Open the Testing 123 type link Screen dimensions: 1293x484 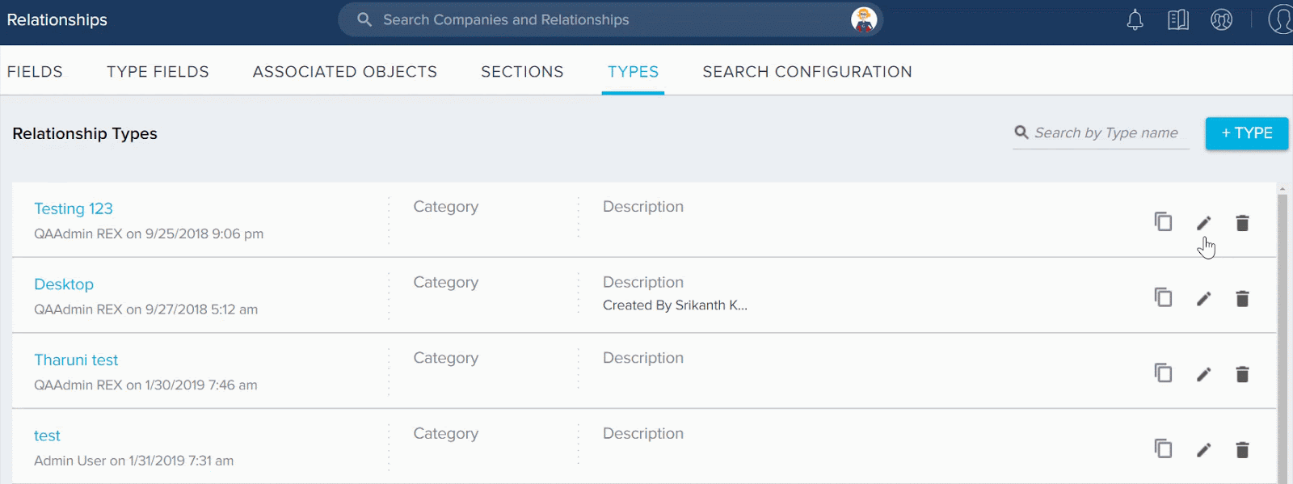(x=74, y=208)
